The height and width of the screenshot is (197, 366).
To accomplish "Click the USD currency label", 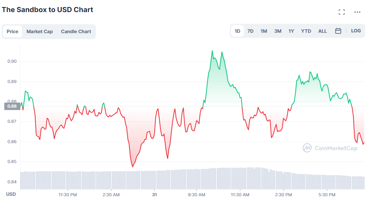I will tap(11, 194).
